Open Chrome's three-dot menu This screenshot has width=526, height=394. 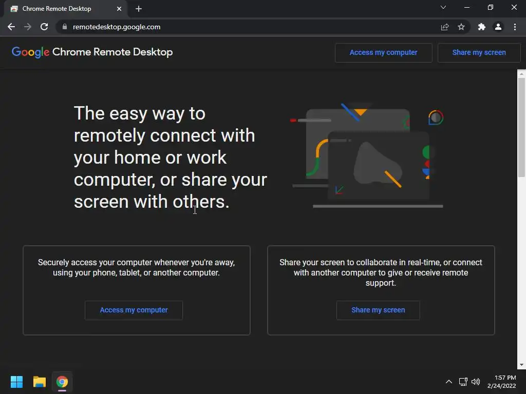tap(515, 27)
